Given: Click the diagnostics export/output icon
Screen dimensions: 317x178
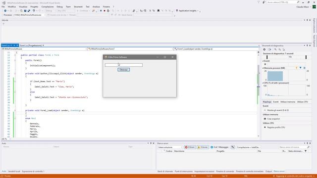Looking at the screenshot, I should click(x=270, y=49).
